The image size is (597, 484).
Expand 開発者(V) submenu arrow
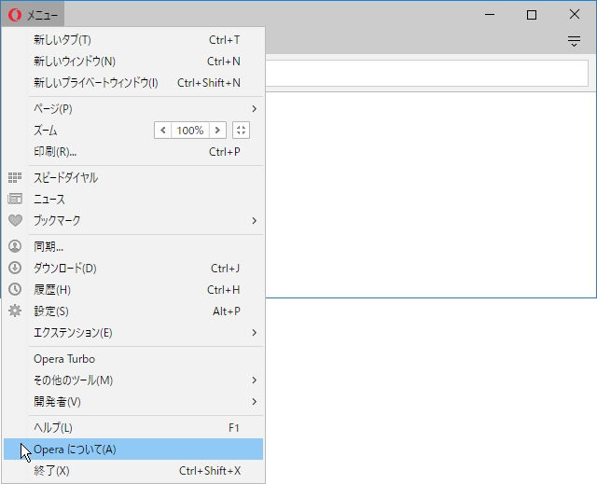[x=254, y=401]
